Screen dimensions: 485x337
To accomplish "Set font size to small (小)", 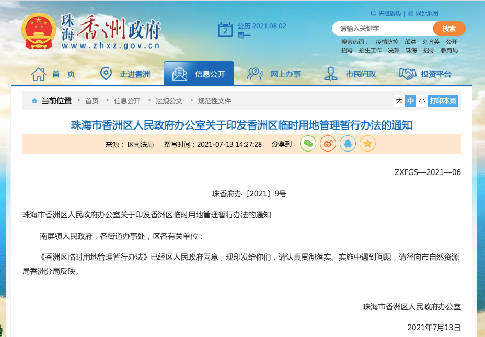I will point(422,100).
